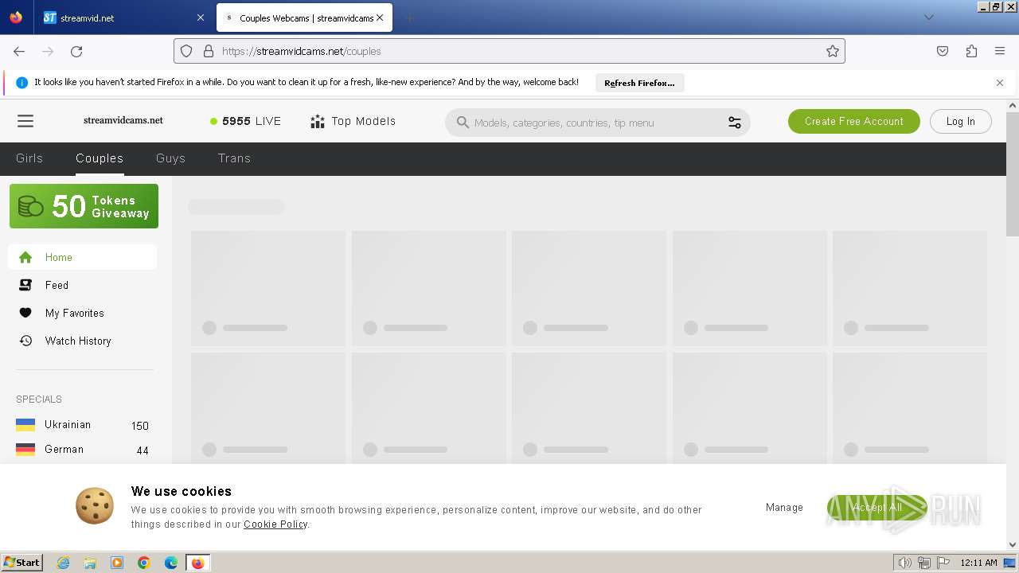
Task: Click first loading placeholder thumbnail
Action: [268, 288]
